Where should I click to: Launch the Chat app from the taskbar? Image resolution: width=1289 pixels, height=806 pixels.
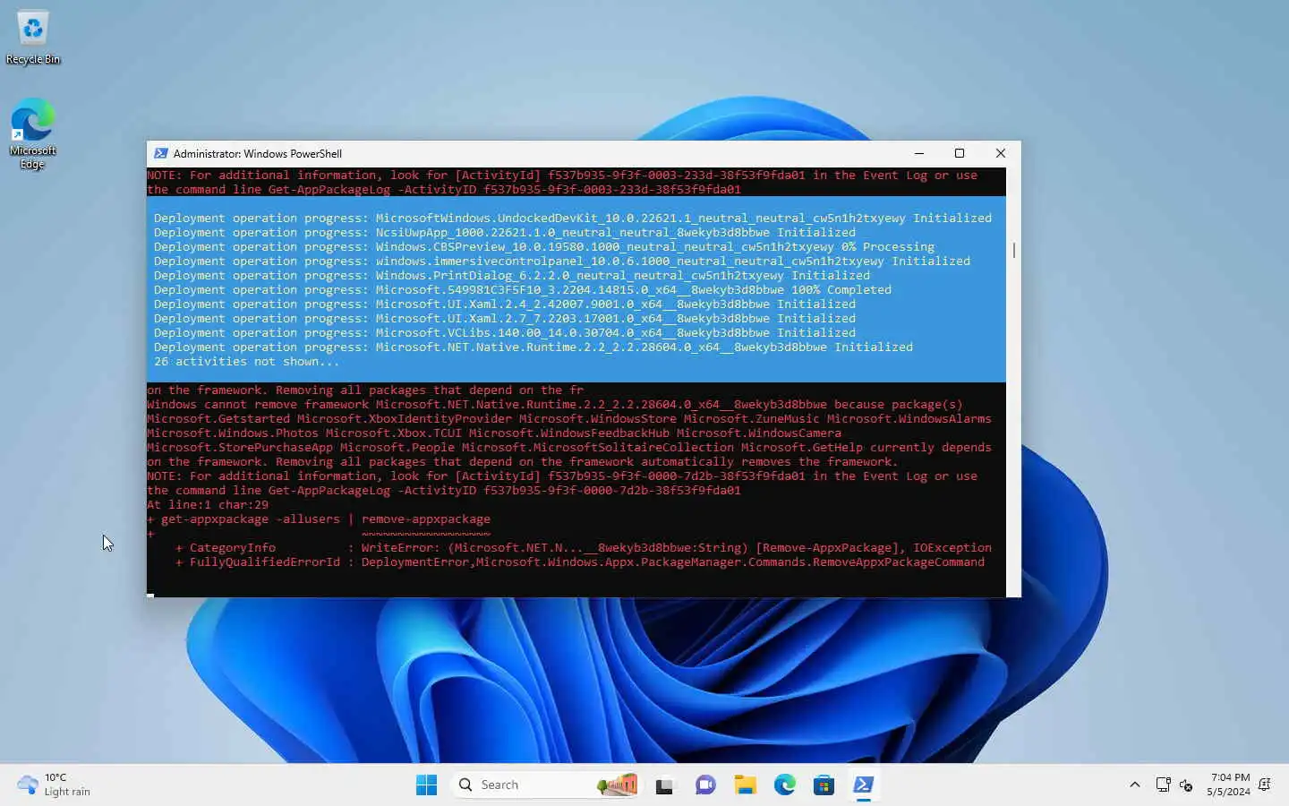(x=705, y=785)
